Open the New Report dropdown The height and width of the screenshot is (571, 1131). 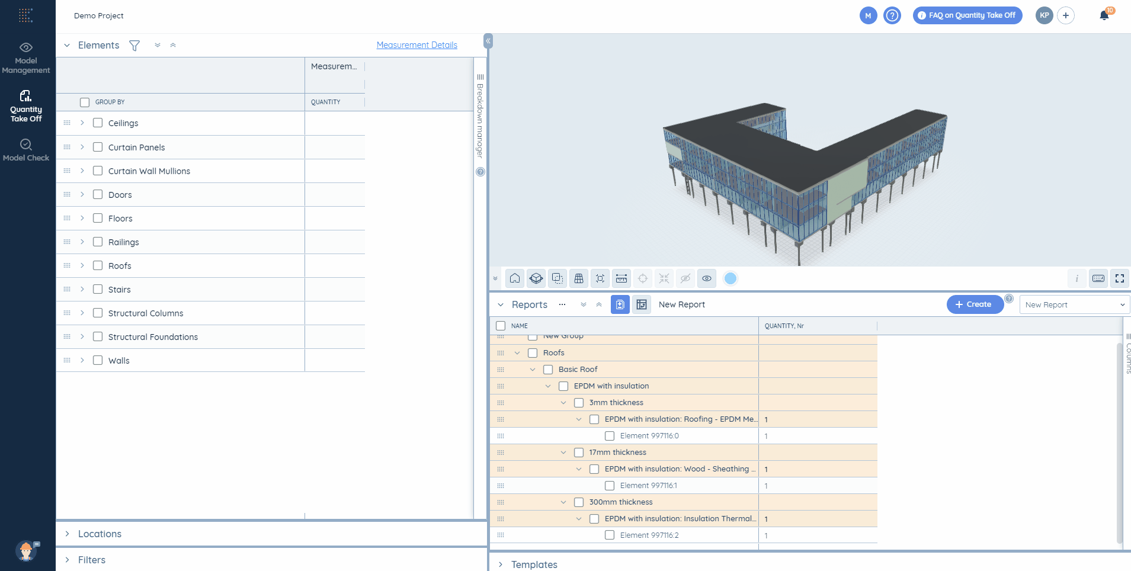[1075, 304]
